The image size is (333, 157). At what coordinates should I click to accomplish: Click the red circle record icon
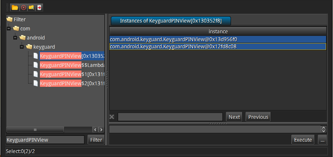click(23, 8)
